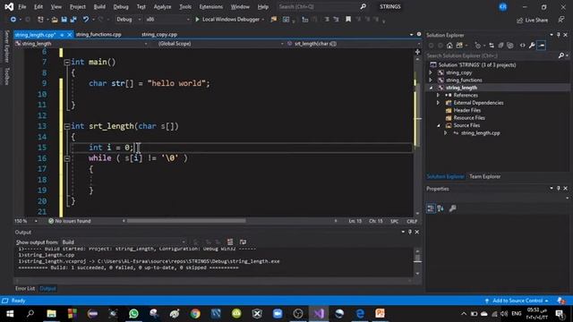Open Google Chrome from the taskbar
The image size is (573, 322).
coord(195,314)
